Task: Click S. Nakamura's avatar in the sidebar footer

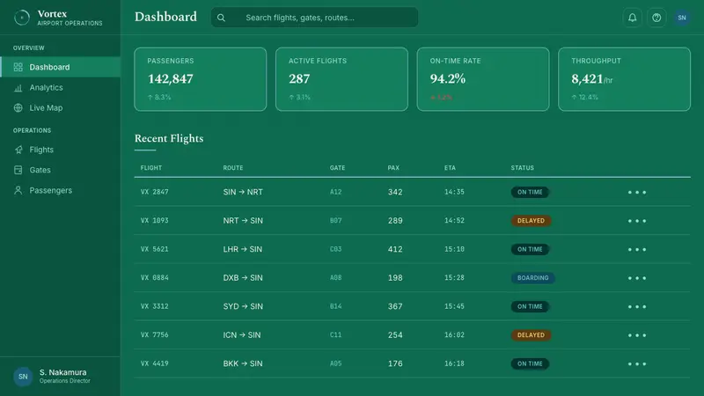Action: (23, 377)
